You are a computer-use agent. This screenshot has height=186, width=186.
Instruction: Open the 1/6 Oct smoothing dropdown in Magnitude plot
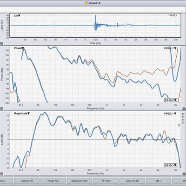coord(171,166)
